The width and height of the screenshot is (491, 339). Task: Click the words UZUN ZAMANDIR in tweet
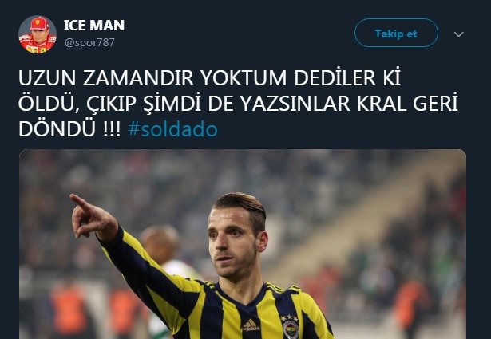tap(106, 77)
